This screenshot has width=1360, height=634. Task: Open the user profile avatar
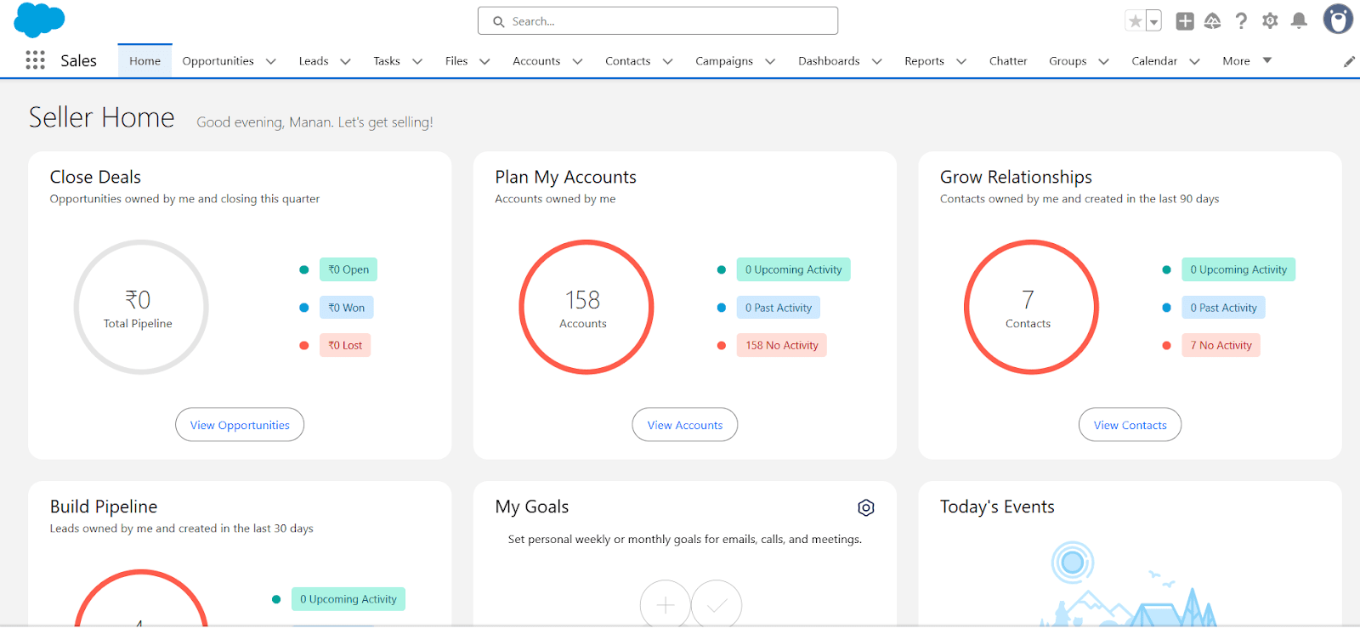pyautogui.click(x=1338, y=20)
